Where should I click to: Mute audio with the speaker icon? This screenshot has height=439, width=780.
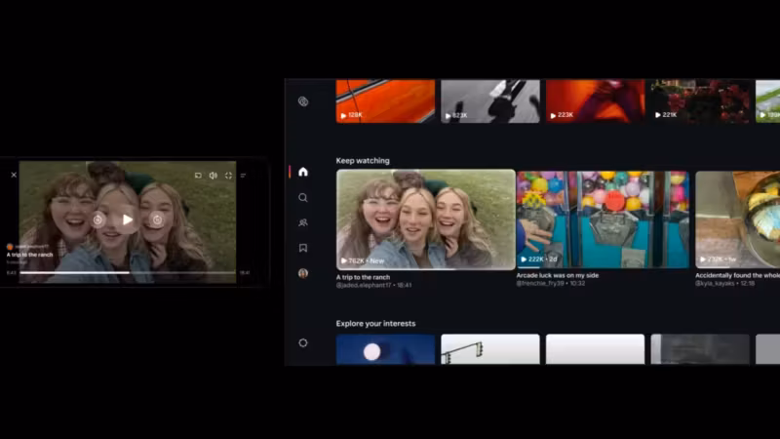213,176
